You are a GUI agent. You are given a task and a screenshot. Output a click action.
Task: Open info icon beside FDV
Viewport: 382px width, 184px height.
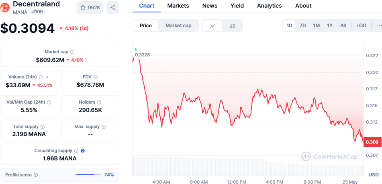coord(96,77)
